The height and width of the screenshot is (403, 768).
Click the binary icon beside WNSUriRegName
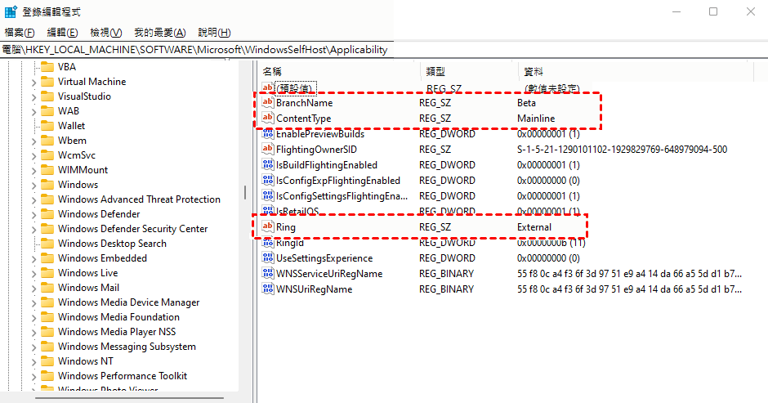pos(267,289)
